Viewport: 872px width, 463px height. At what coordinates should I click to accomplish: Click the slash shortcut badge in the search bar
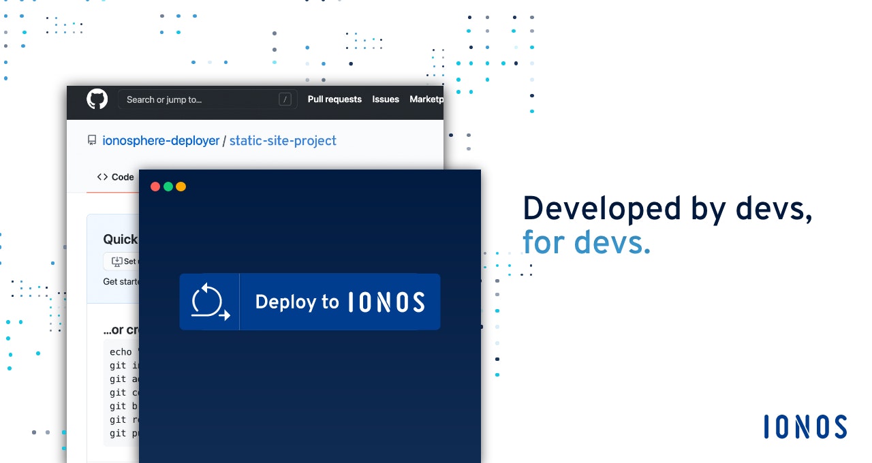[285, 99]
